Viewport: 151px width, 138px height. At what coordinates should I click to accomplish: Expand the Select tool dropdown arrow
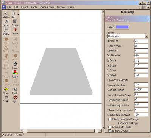[19, 15]
